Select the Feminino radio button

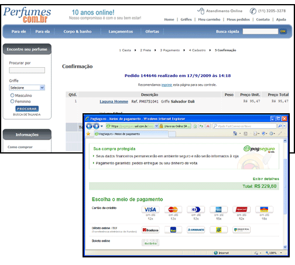click(x=12, y=101)
